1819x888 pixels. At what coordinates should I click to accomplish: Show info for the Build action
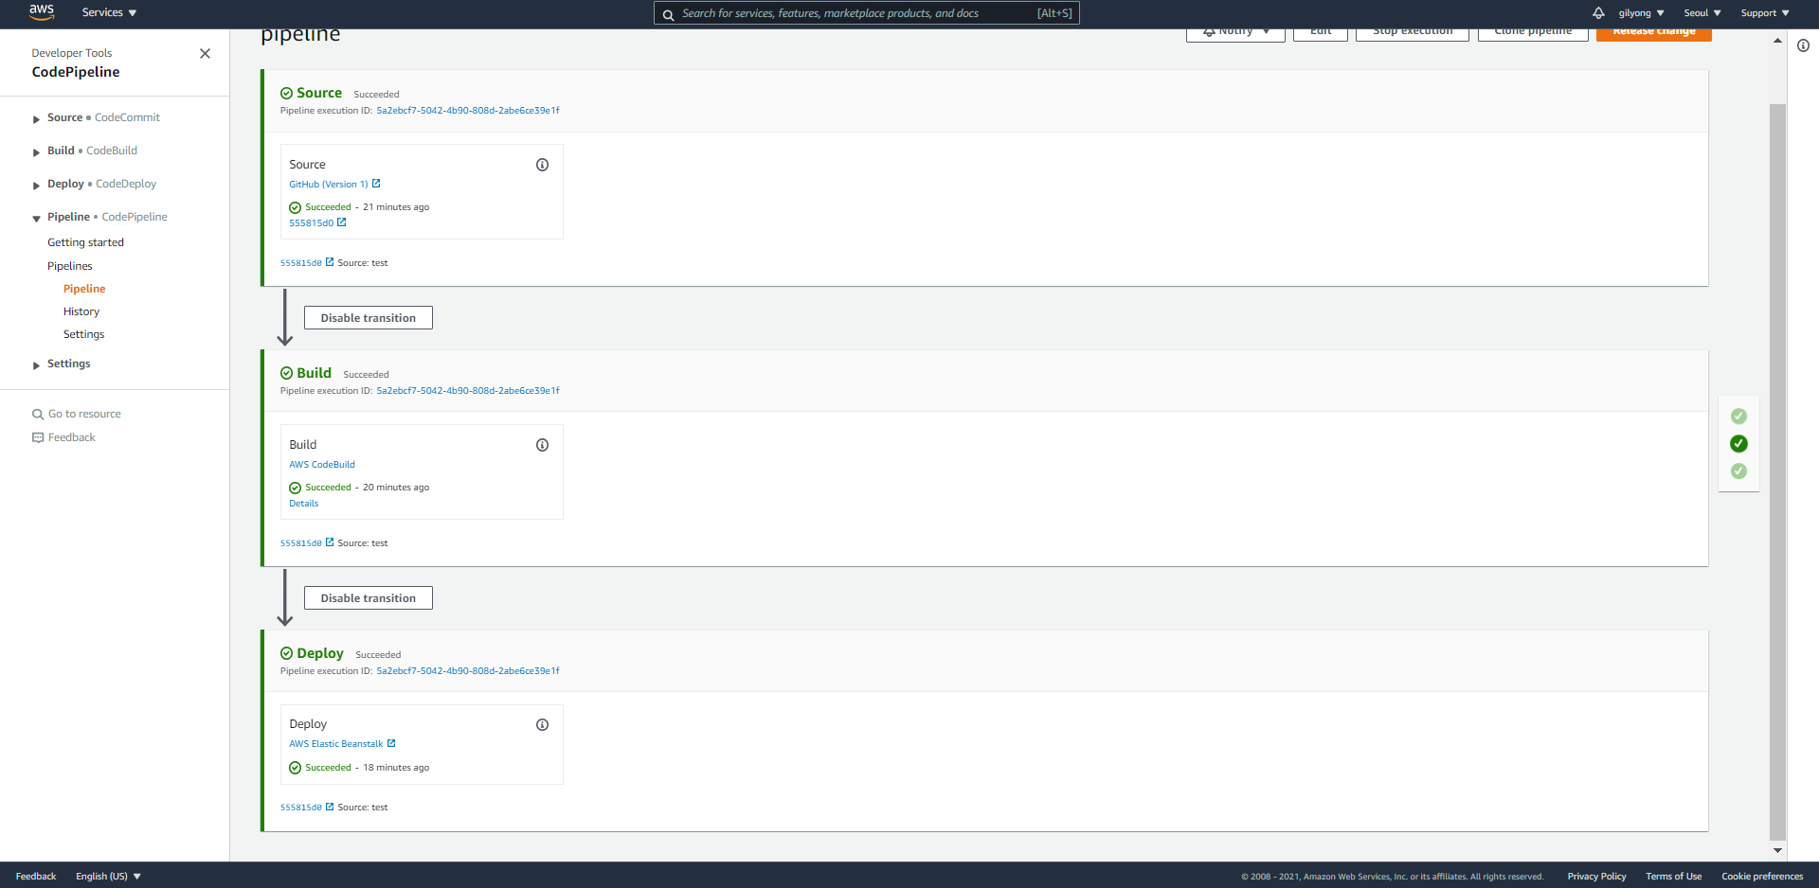(543, 445)
